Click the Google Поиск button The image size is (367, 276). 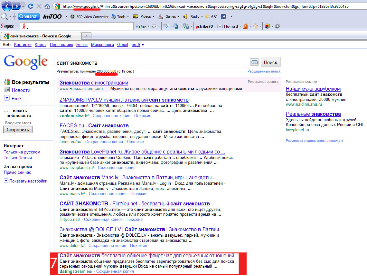tap(270, 62)
